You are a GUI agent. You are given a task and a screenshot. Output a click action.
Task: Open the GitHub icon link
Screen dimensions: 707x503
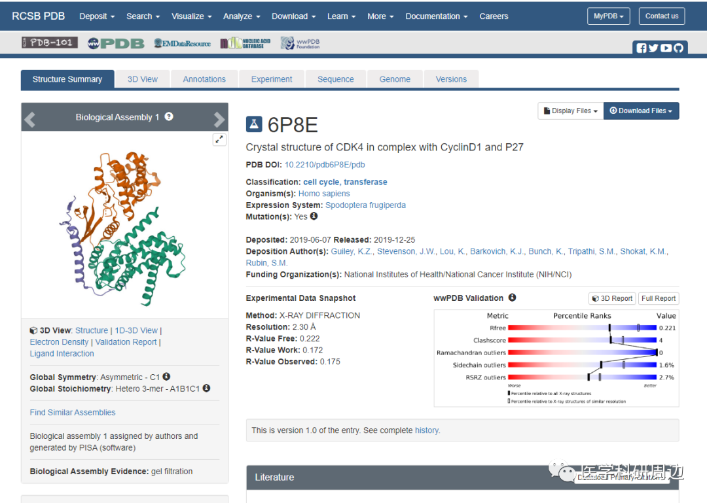point(678,48)
